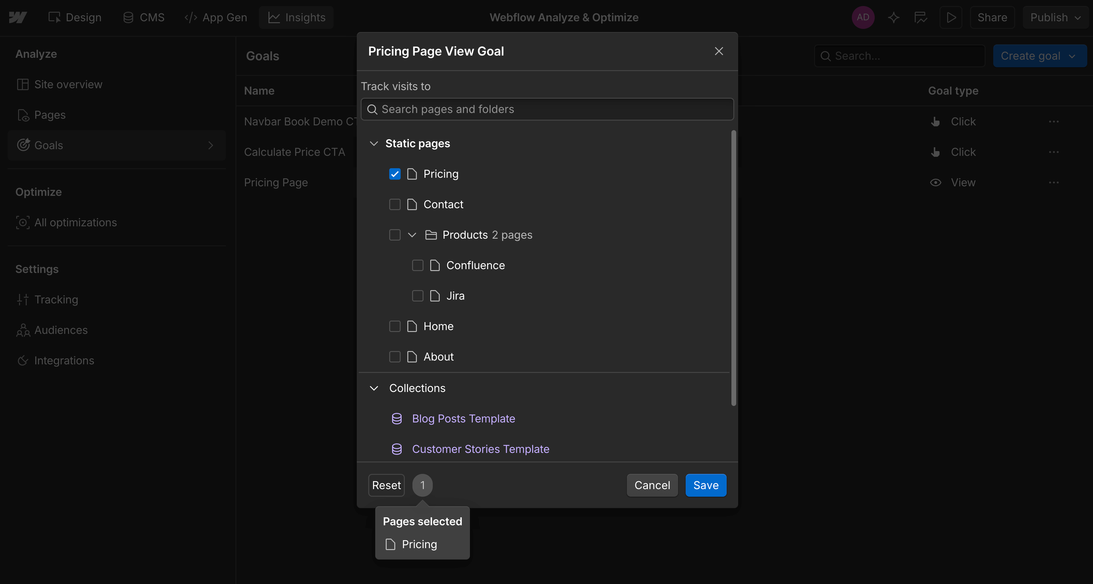The height and width of the screenshot is (584, 1093).
Task: Enable the Home page checkbox
Action: click(x=395, y=326)
